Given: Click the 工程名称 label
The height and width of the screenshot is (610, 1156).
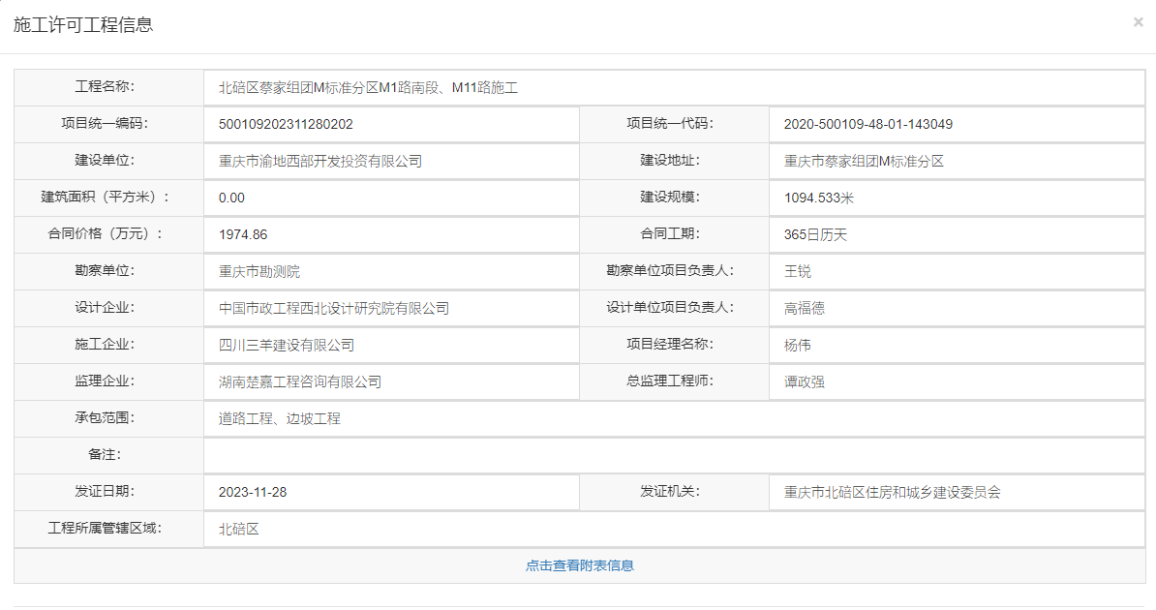Looking at the screenshot, I should (104, 87).
